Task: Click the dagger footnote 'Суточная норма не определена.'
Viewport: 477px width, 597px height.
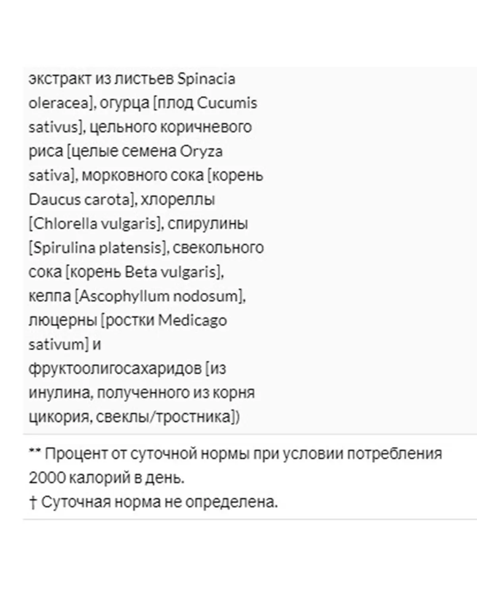Action: pyautogui.click(x=153, y=502)
